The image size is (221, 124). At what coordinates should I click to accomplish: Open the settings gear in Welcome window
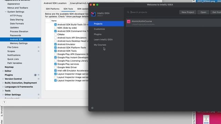point(92,108)
